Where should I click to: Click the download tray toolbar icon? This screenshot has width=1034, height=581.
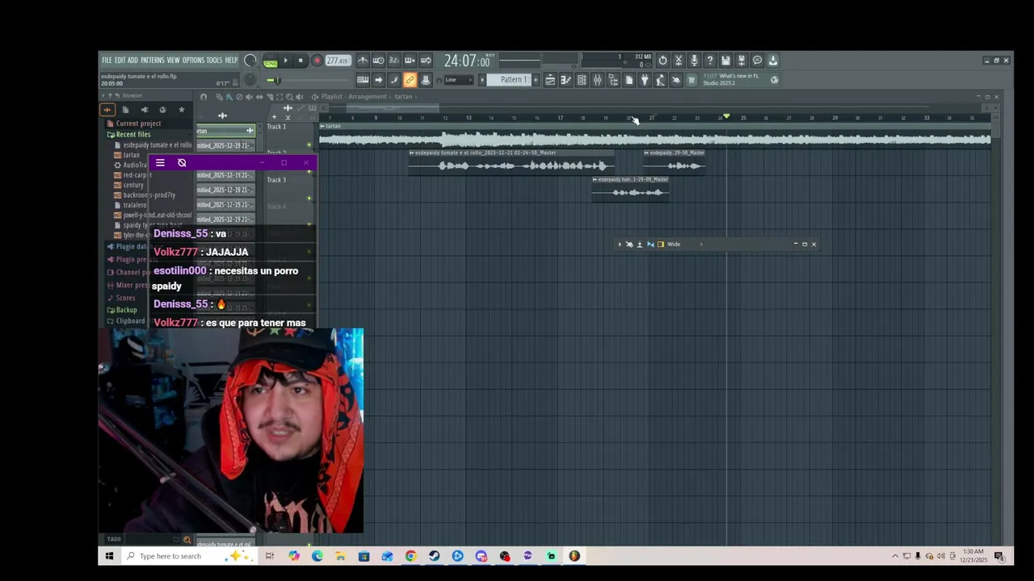point(773,61)
